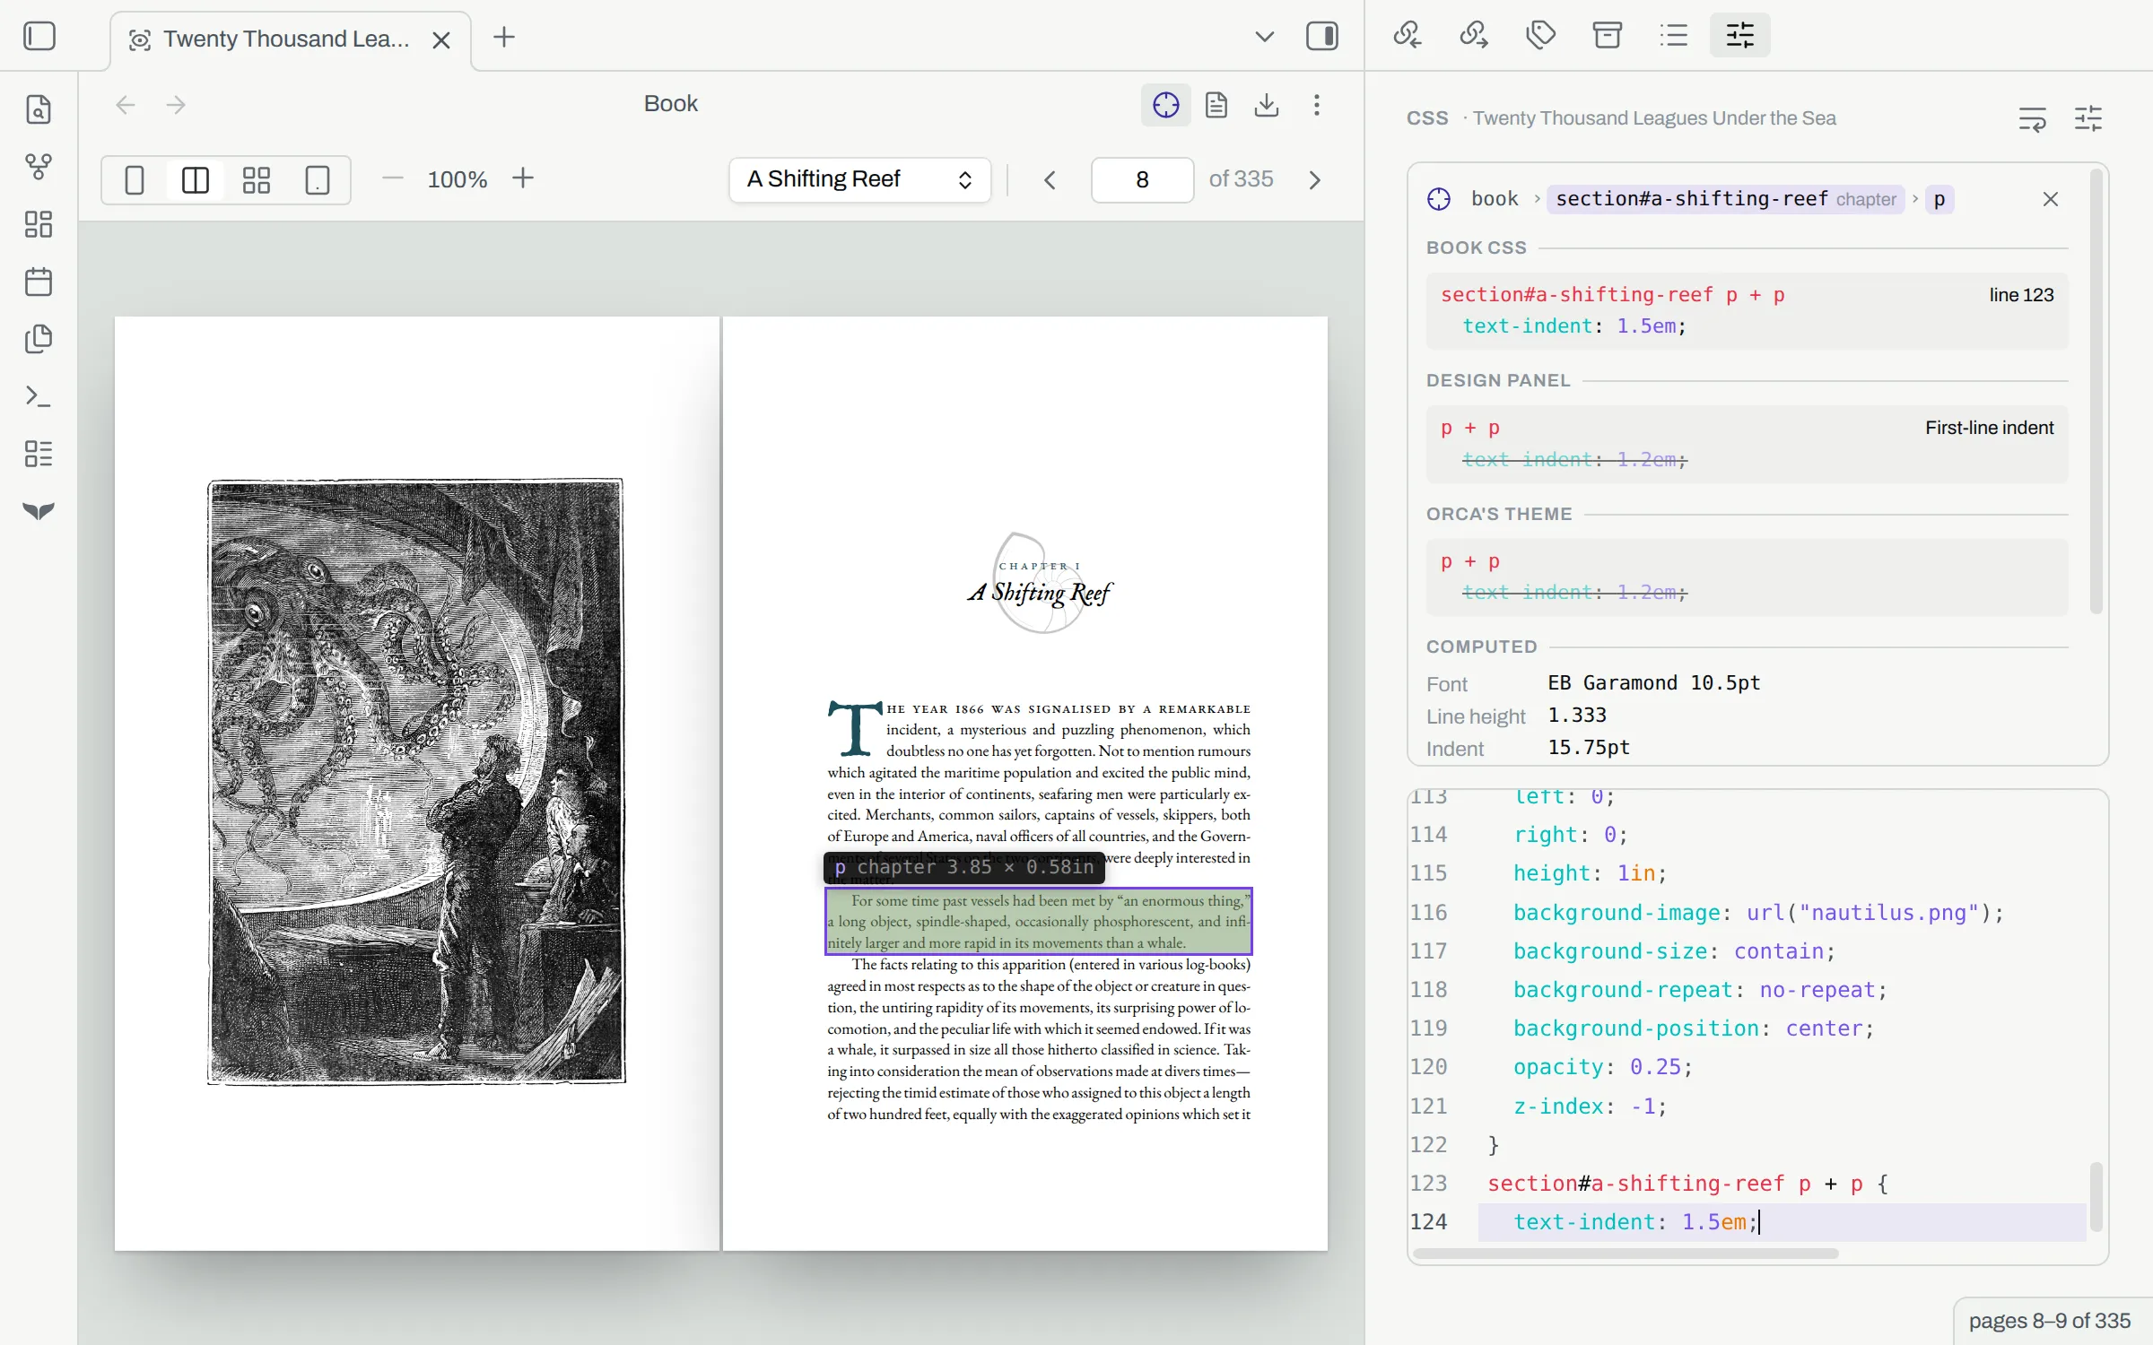Image resolution: width=2153 pixels, height=1345 pixels.
Task: Select section#a-shifting-reef breadcrumb
Action: coord(1726,199)
